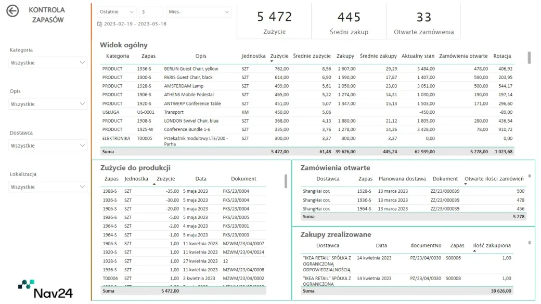This screenshot has height=304, width=541.
Task: Select the BERLIN Guest Chair, yellow row
Action: coord(307,69)
